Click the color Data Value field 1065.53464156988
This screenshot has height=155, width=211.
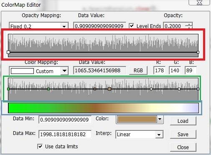click(99, 70)
